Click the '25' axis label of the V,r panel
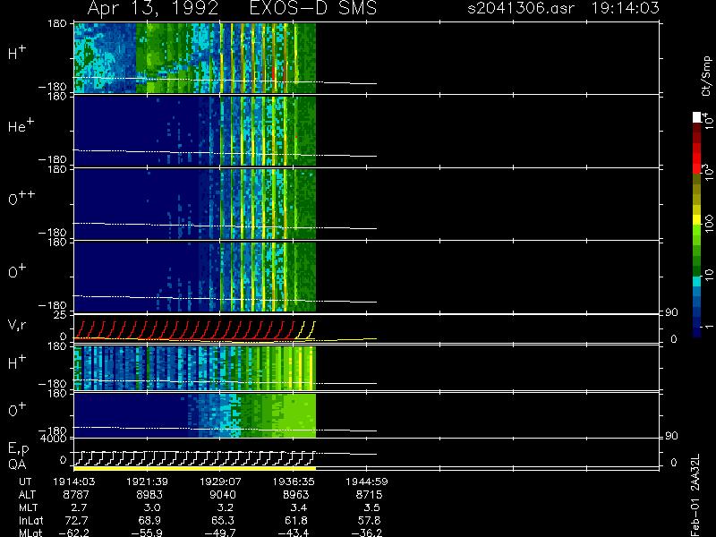The height and width of the screenshot is (537, 716). click(60, 315)
